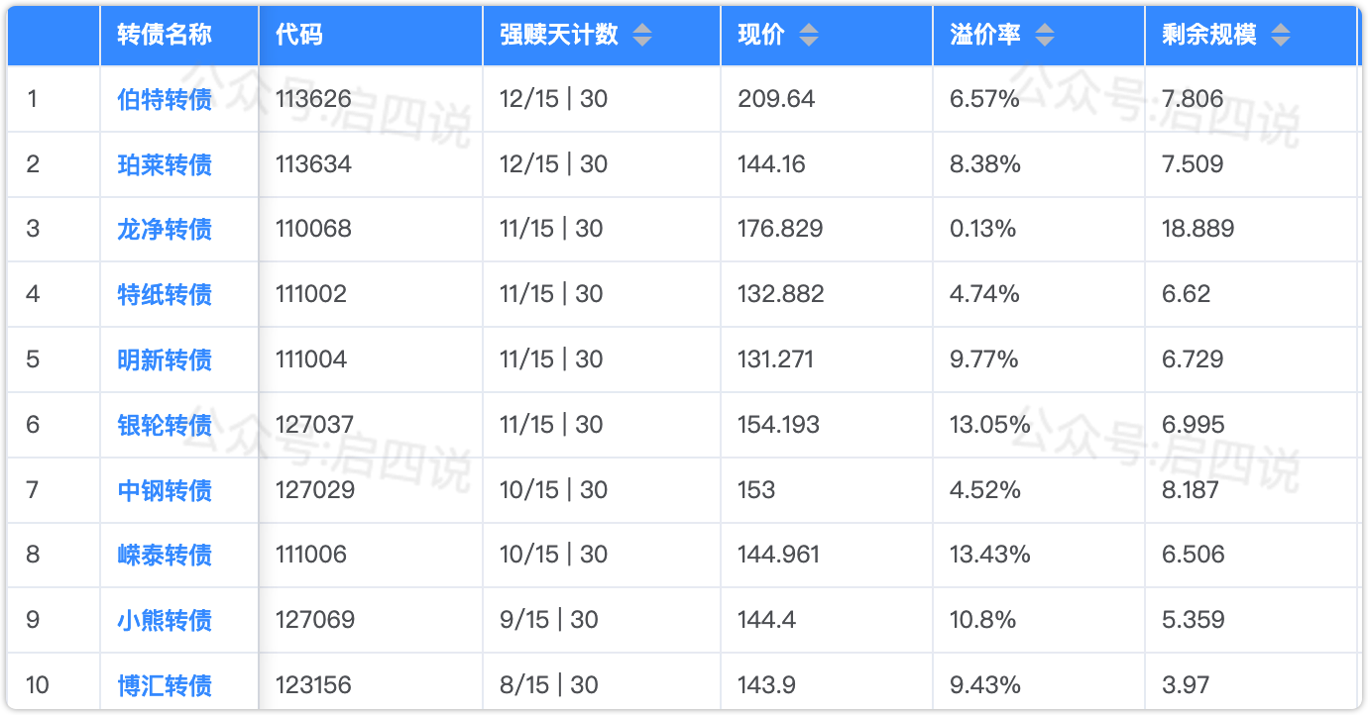
Task: Click the 代码 column header
Action: 299,36
